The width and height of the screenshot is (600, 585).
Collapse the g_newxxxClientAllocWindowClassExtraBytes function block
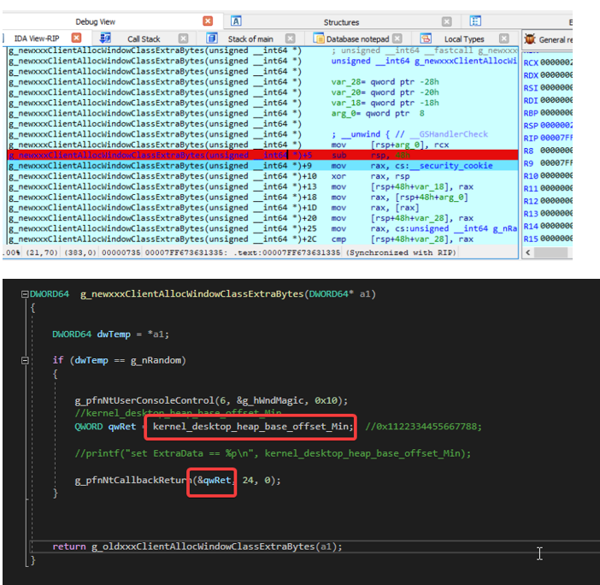click(x=25, y=294)
